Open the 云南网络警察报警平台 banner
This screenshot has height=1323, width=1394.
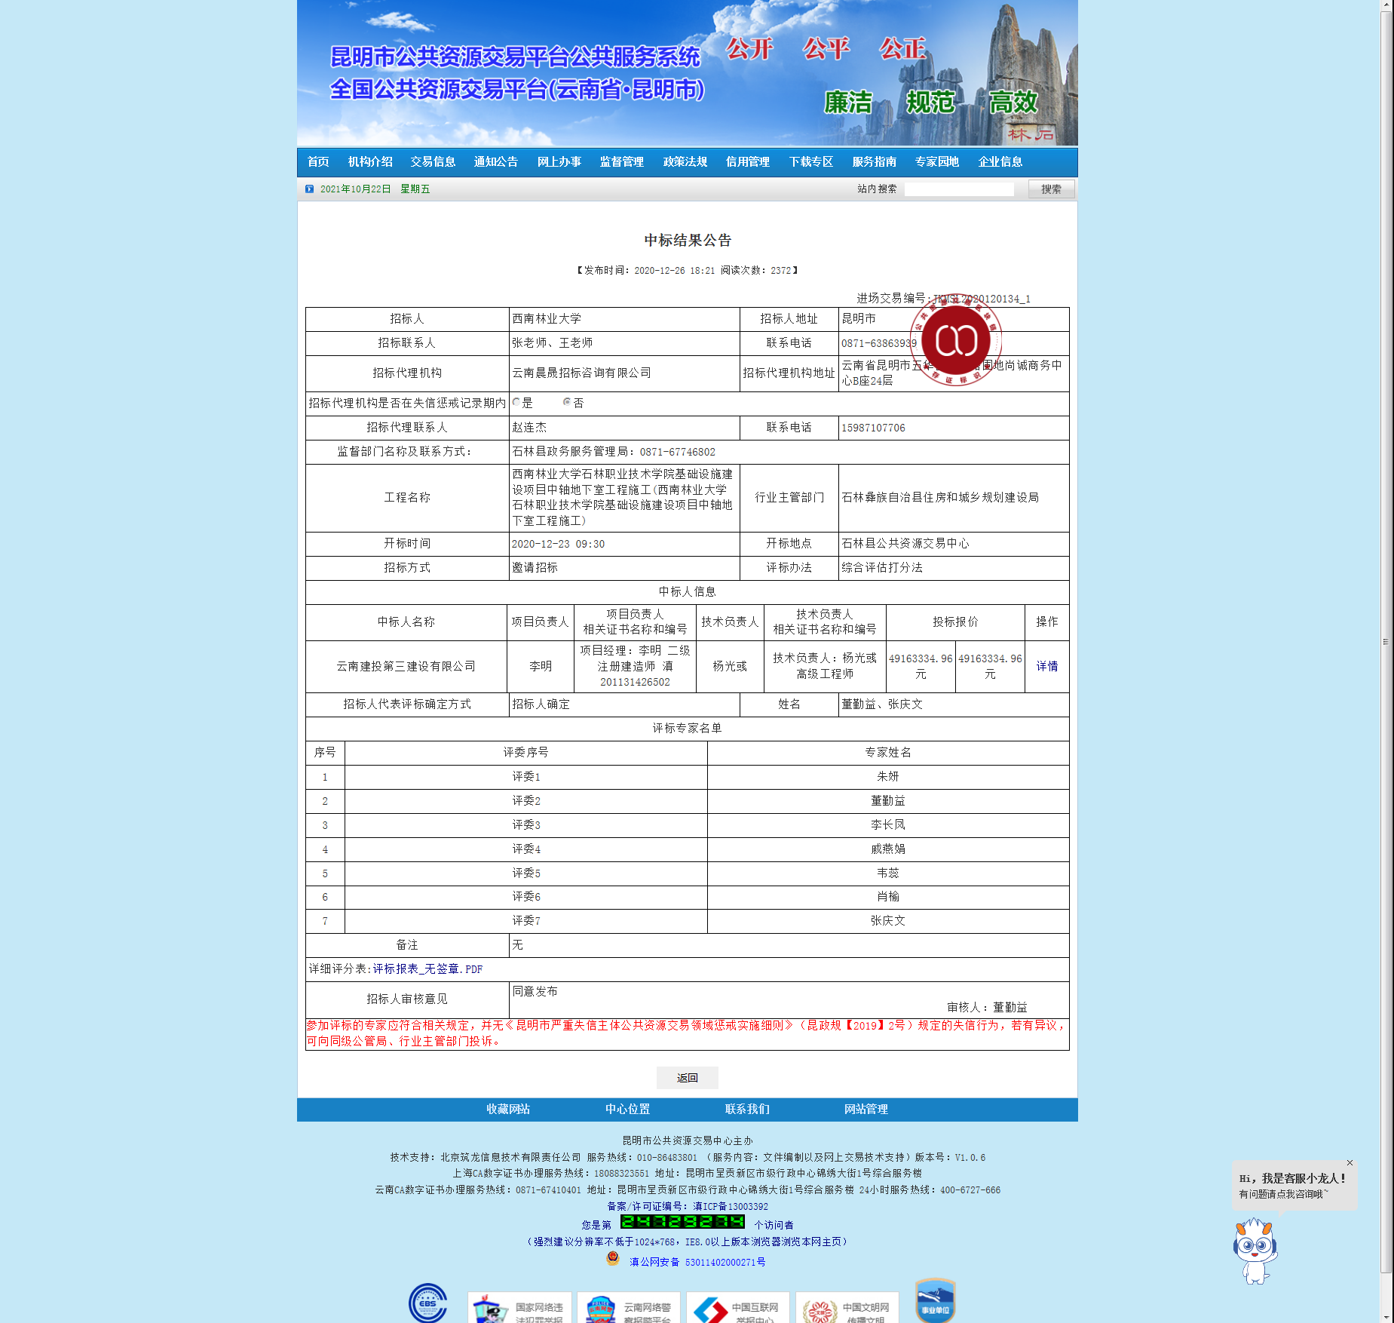pyautogui.click(x=629, y=1308)
